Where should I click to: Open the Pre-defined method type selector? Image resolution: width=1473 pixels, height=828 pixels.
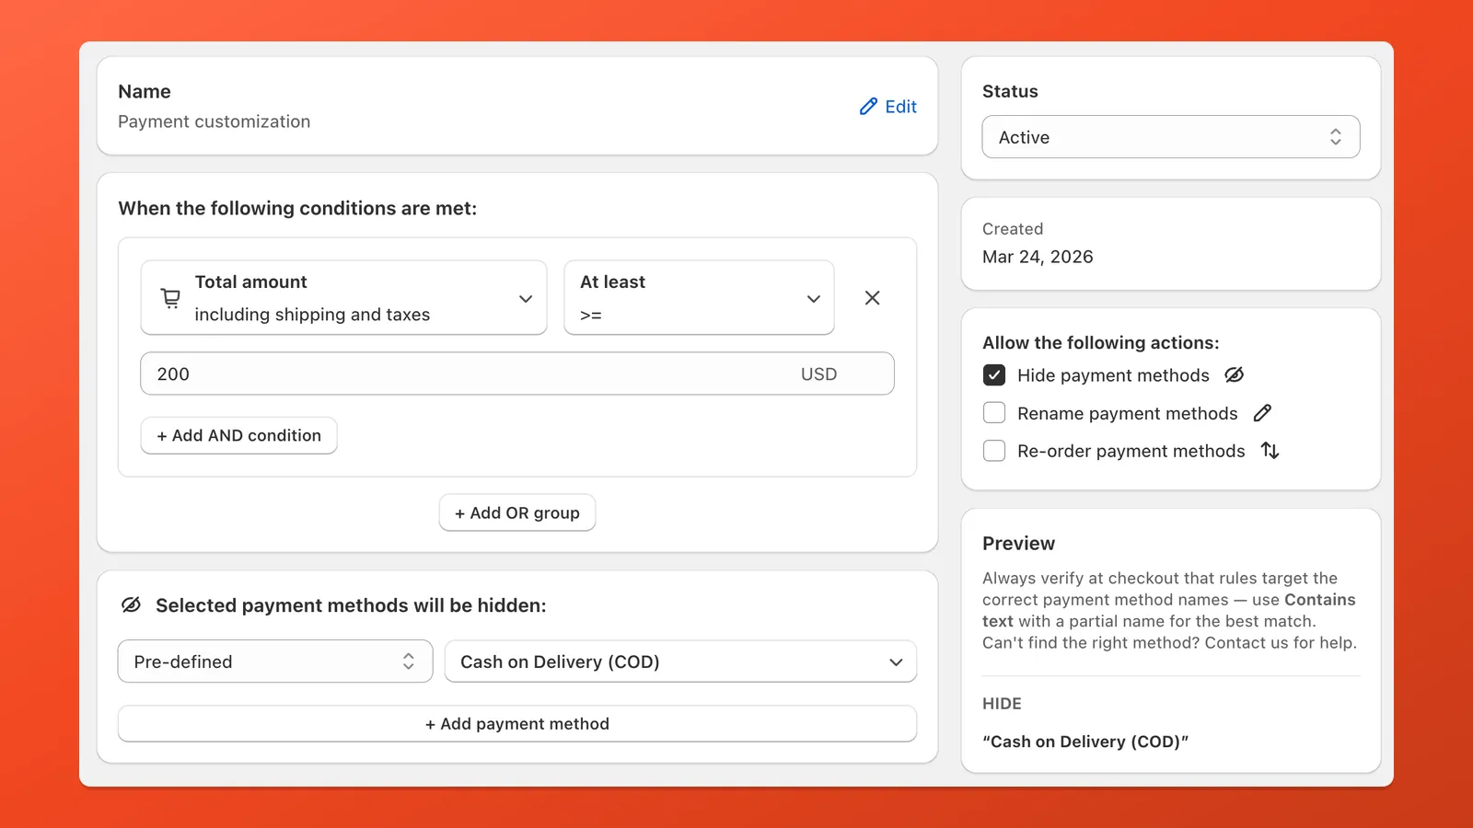pos(274,661)
